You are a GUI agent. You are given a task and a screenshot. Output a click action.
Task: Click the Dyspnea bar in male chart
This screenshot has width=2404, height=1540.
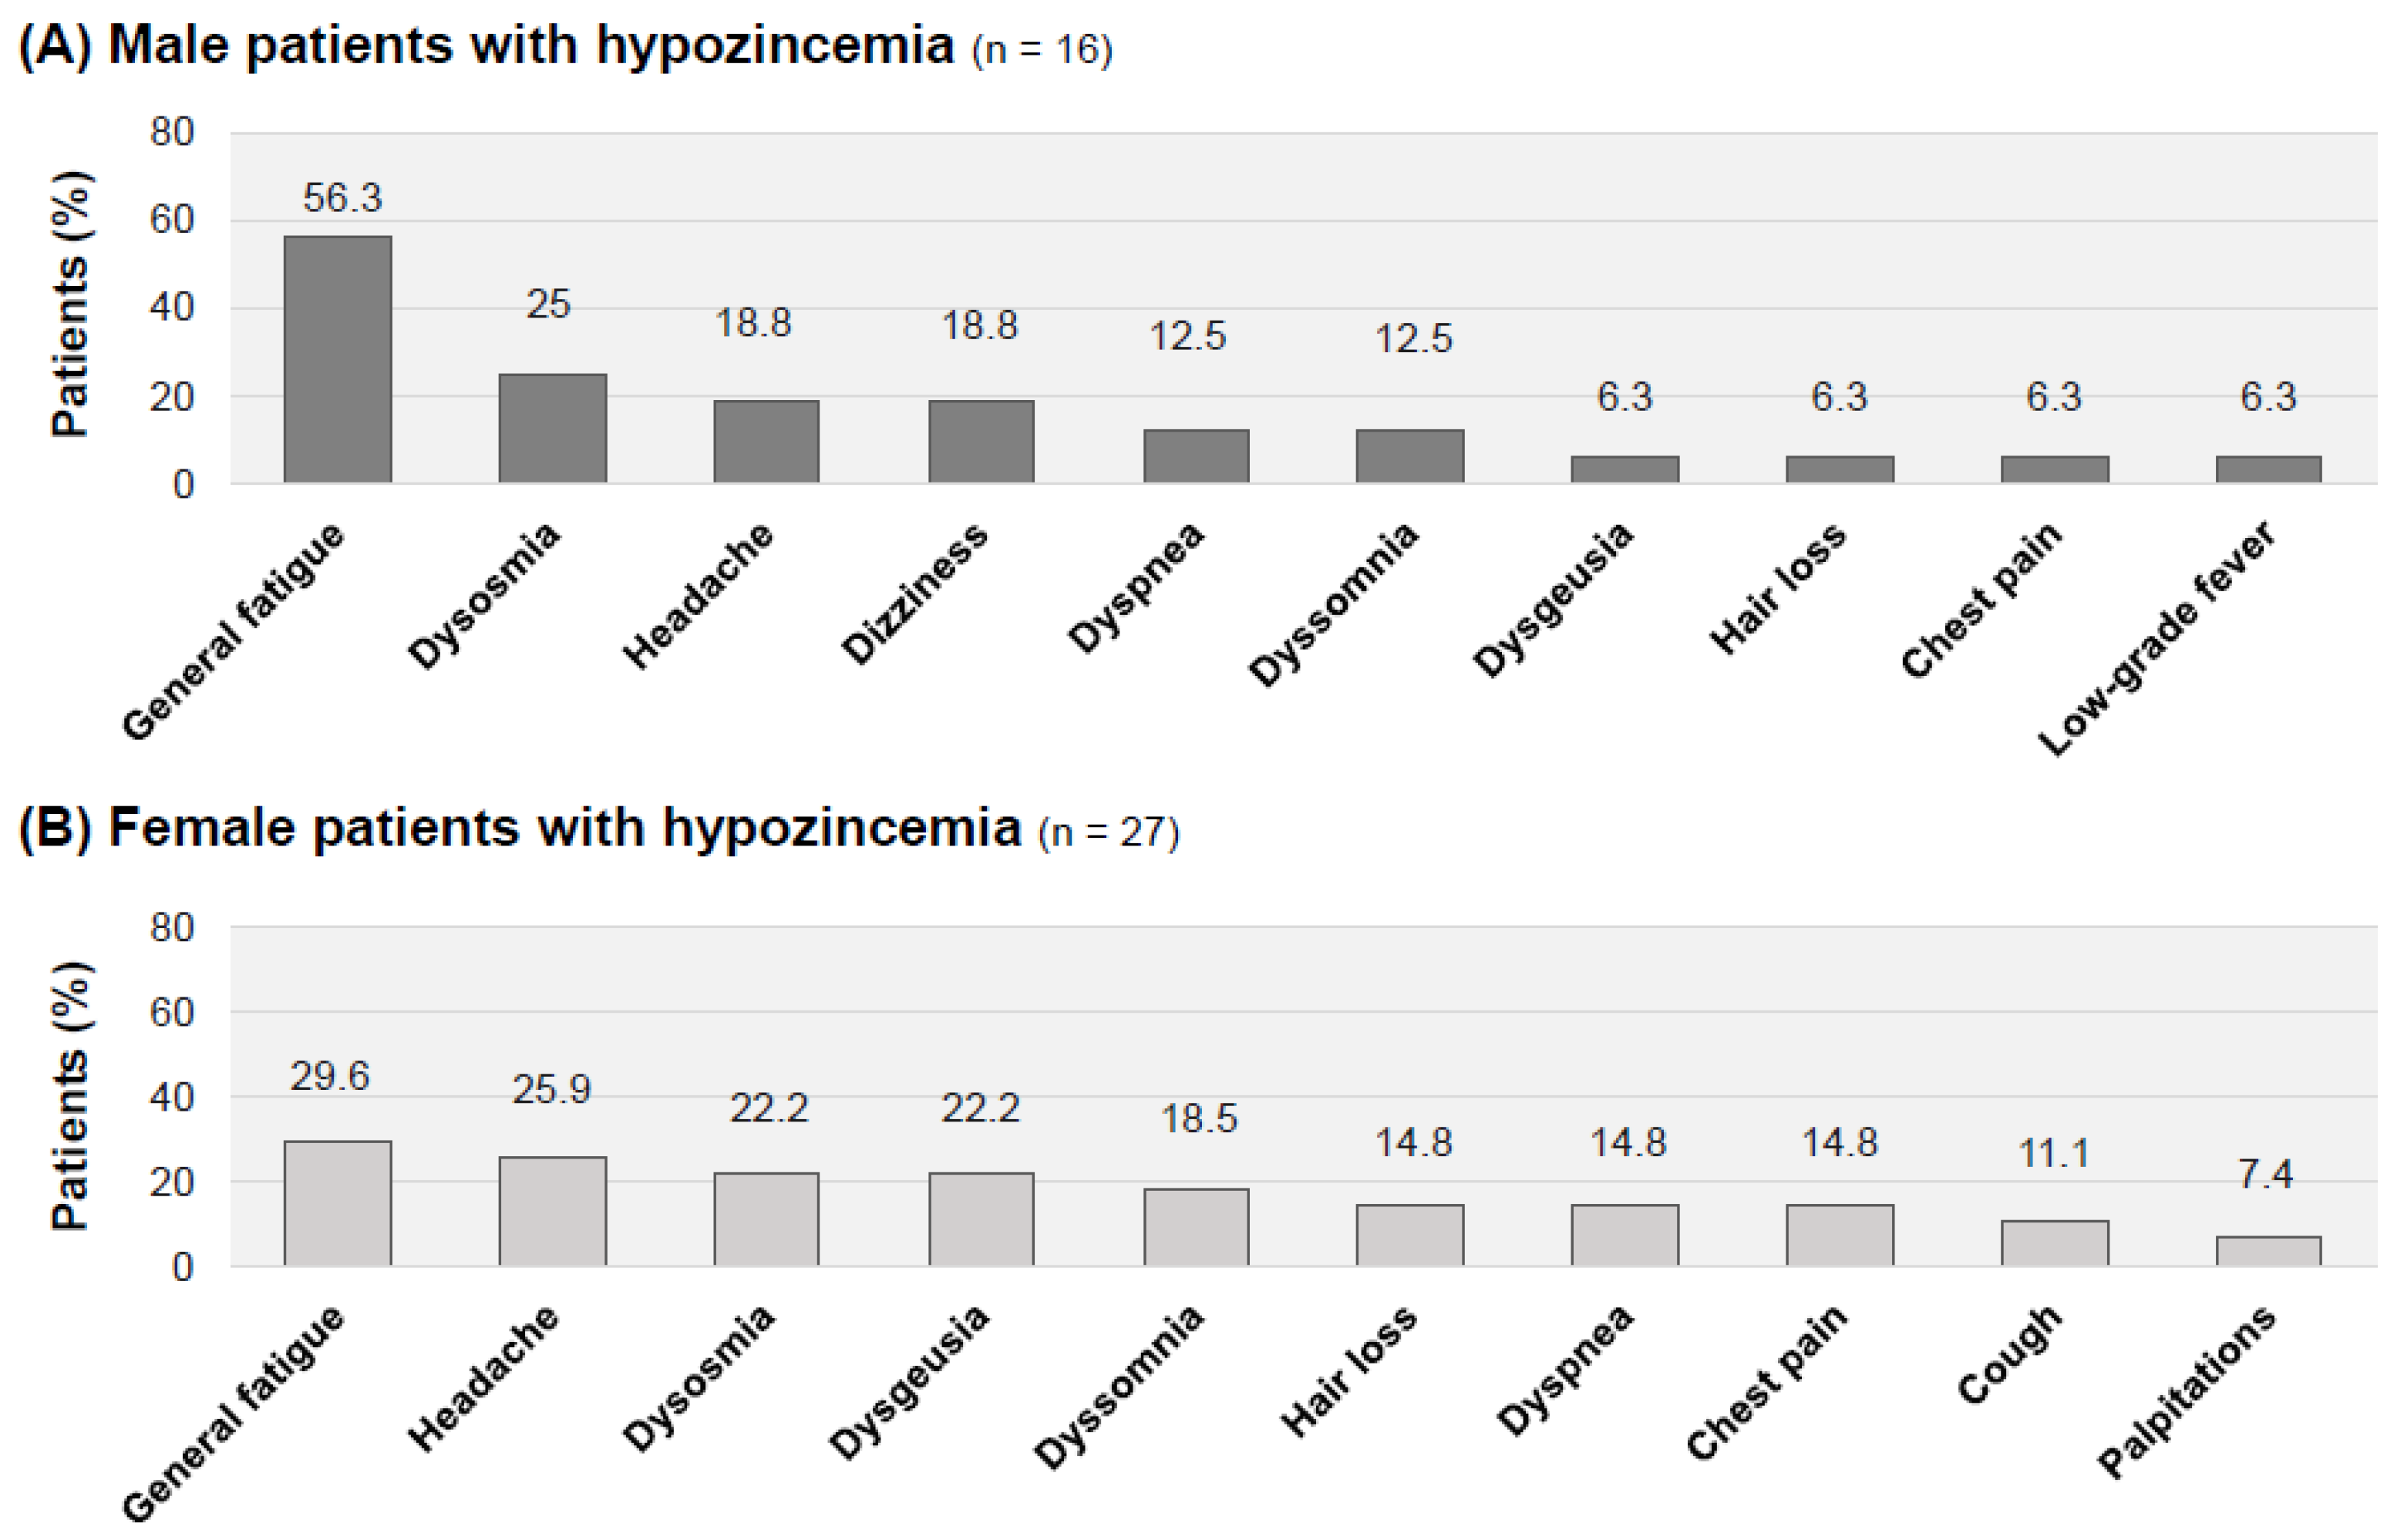pos(1196,456)
